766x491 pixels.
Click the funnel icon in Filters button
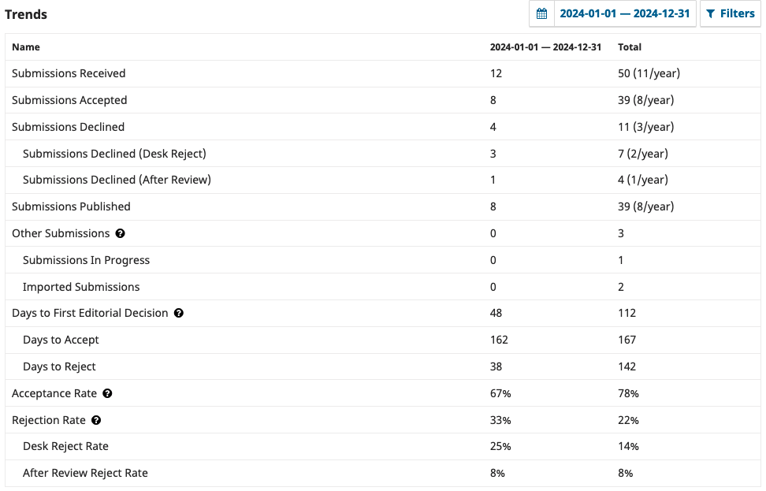(x=711, y=14)
